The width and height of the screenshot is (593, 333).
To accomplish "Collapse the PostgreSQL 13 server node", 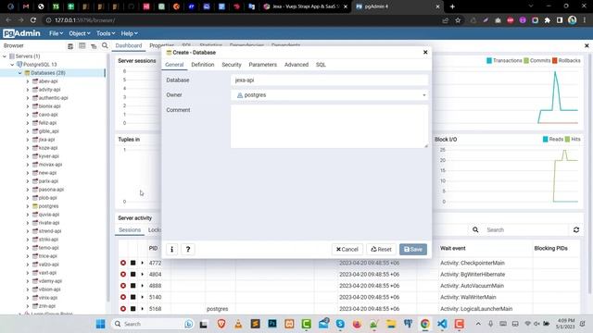I will point(12,65).
